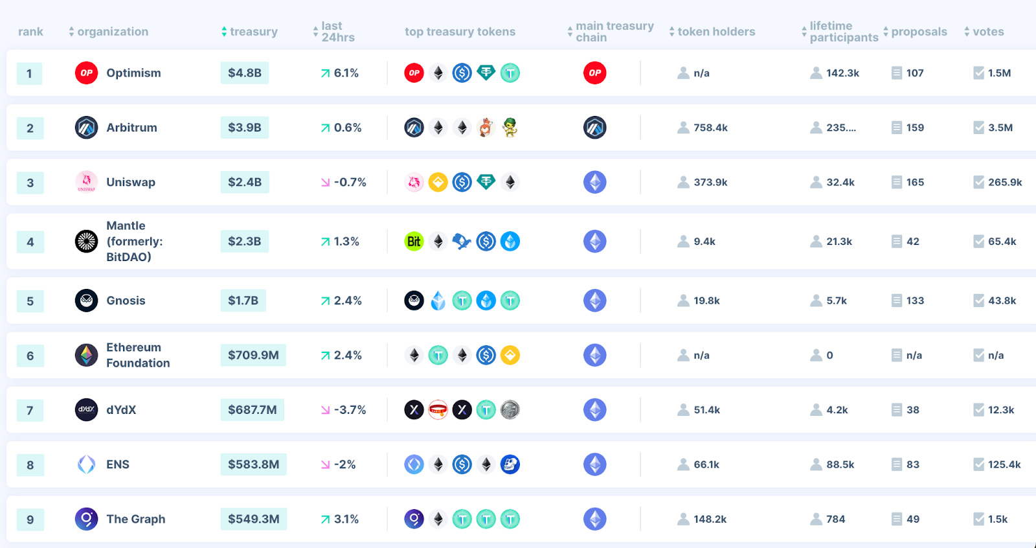The width and height of the screenshot is (1036, 548).
Task: Open Mantle (formerly: BitDAO) link
Action: (135, 241)
